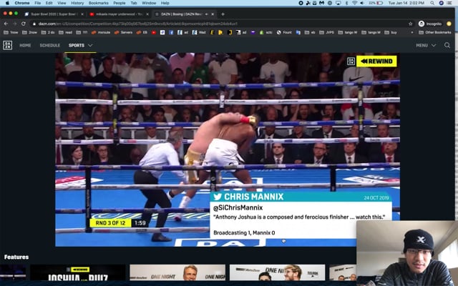This screenshot has height=286, width=458.
Task: Open the MENU dropdown in header
Action: click(x=424, y=45)
